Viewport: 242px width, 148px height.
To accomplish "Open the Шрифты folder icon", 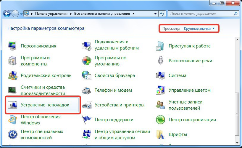I will point(161,134).
